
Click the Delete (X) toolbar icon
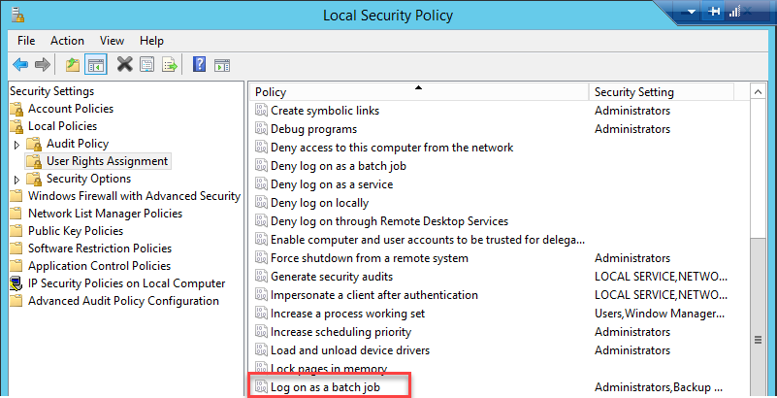[124, 65]
